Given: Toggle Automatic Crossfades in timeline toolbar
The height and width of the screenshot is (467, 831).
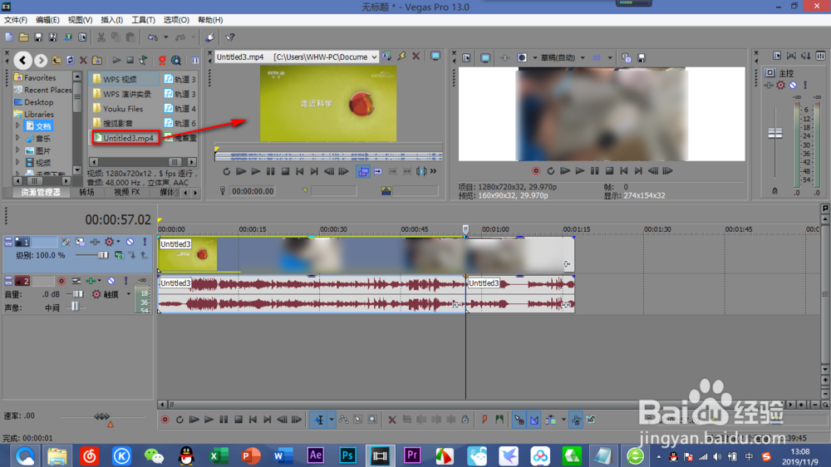Looking at the screenshot, I should pos(534,420).
